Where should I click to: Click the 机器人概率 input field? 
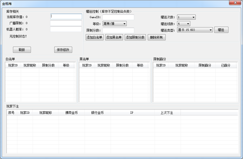(x=66, y=29)
